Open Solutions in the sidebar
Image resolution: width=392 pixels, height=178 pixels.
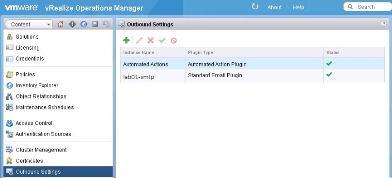tap(27, 37)
